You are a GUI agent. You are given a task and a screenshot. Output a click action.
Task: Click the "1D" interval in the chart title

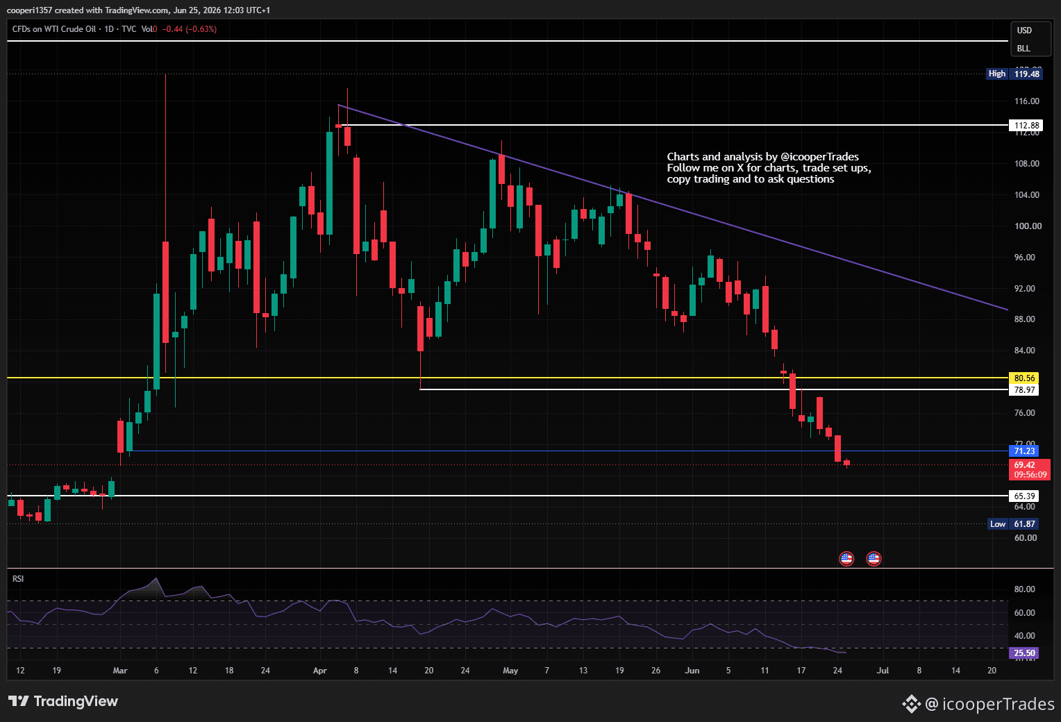(x=109, y=29)
